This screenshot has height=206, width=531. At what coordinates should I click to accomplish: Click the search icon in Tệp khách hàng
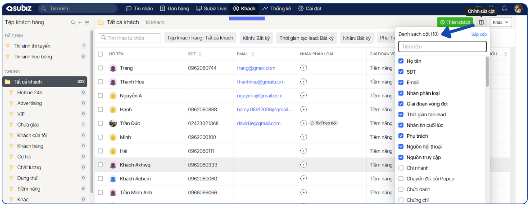(73, 22)
